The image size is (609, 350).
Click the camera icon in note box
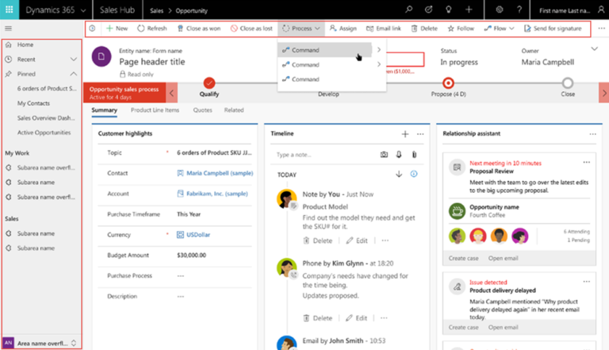point(384,155)
